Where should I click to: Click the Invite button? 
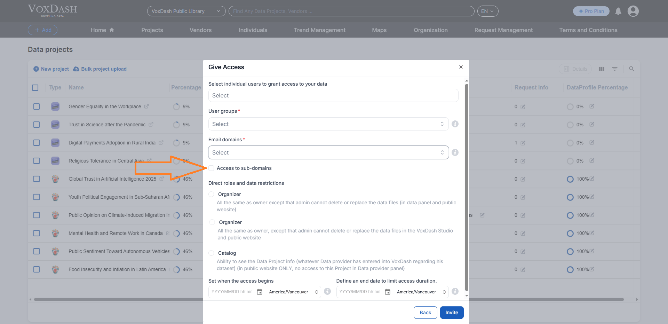452,313
